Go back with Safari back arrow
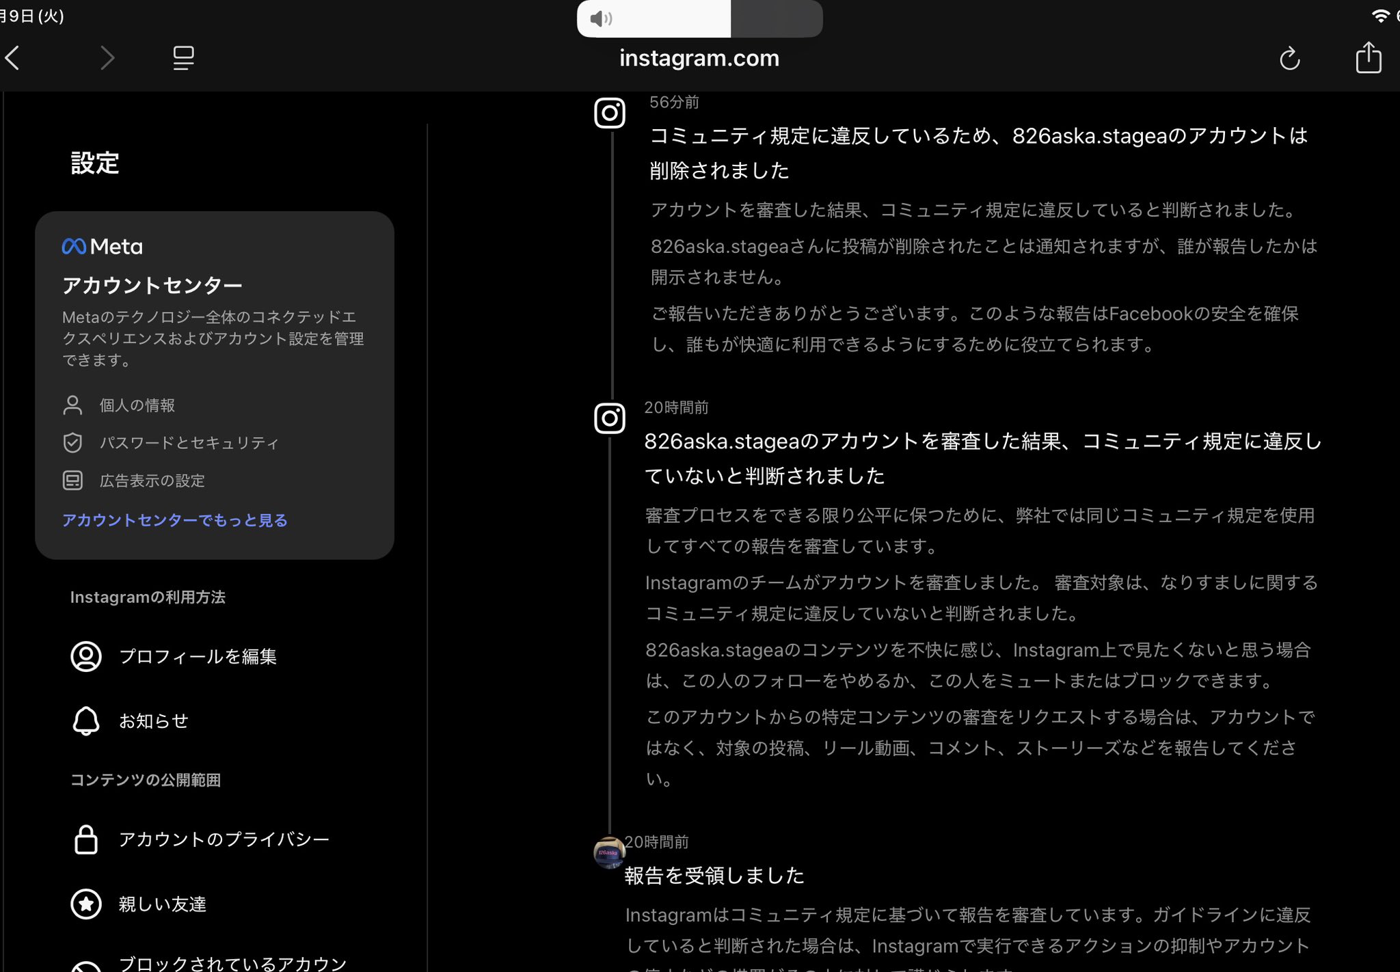Viewport: 1400px width, 972px height. pos(12,58)
